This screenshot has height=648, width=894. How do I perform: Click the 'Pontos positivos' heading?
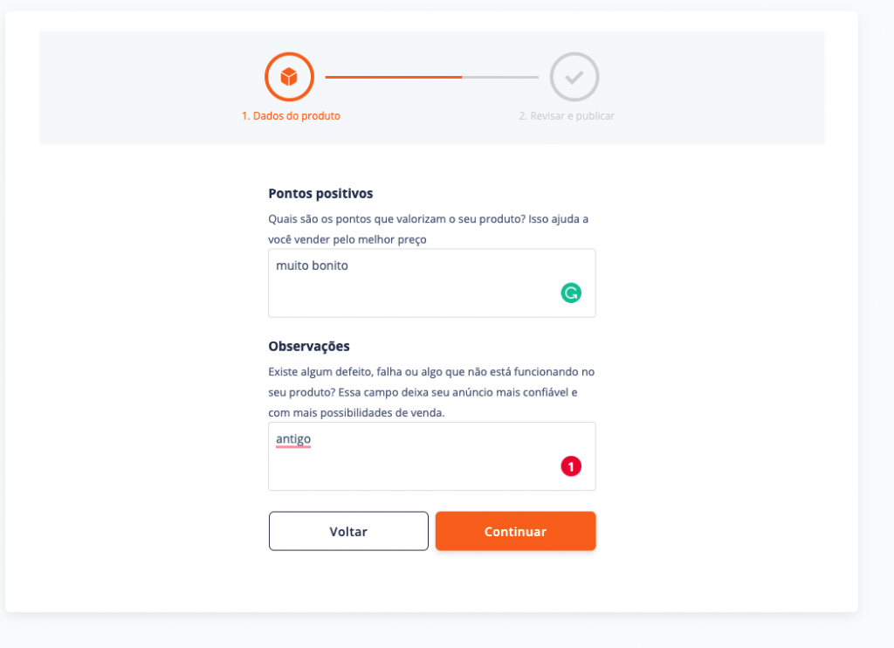pyautogui.click(x=320, y=193)
